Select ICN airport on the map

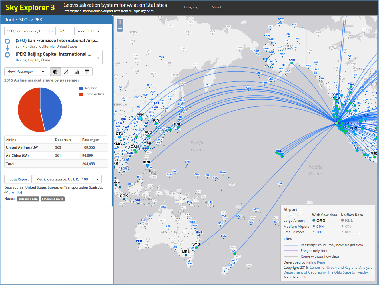156,124
